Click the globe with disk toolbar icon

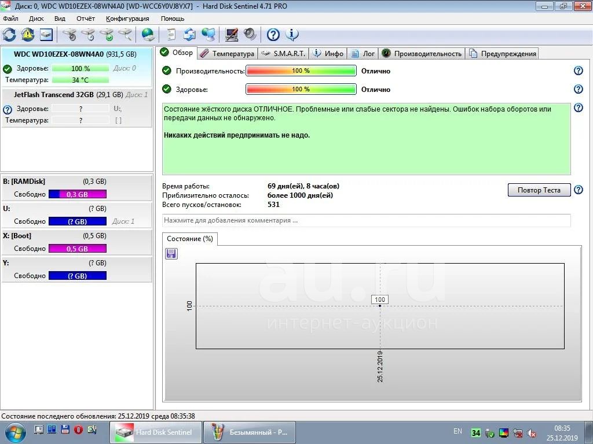(x=148, y=35)
